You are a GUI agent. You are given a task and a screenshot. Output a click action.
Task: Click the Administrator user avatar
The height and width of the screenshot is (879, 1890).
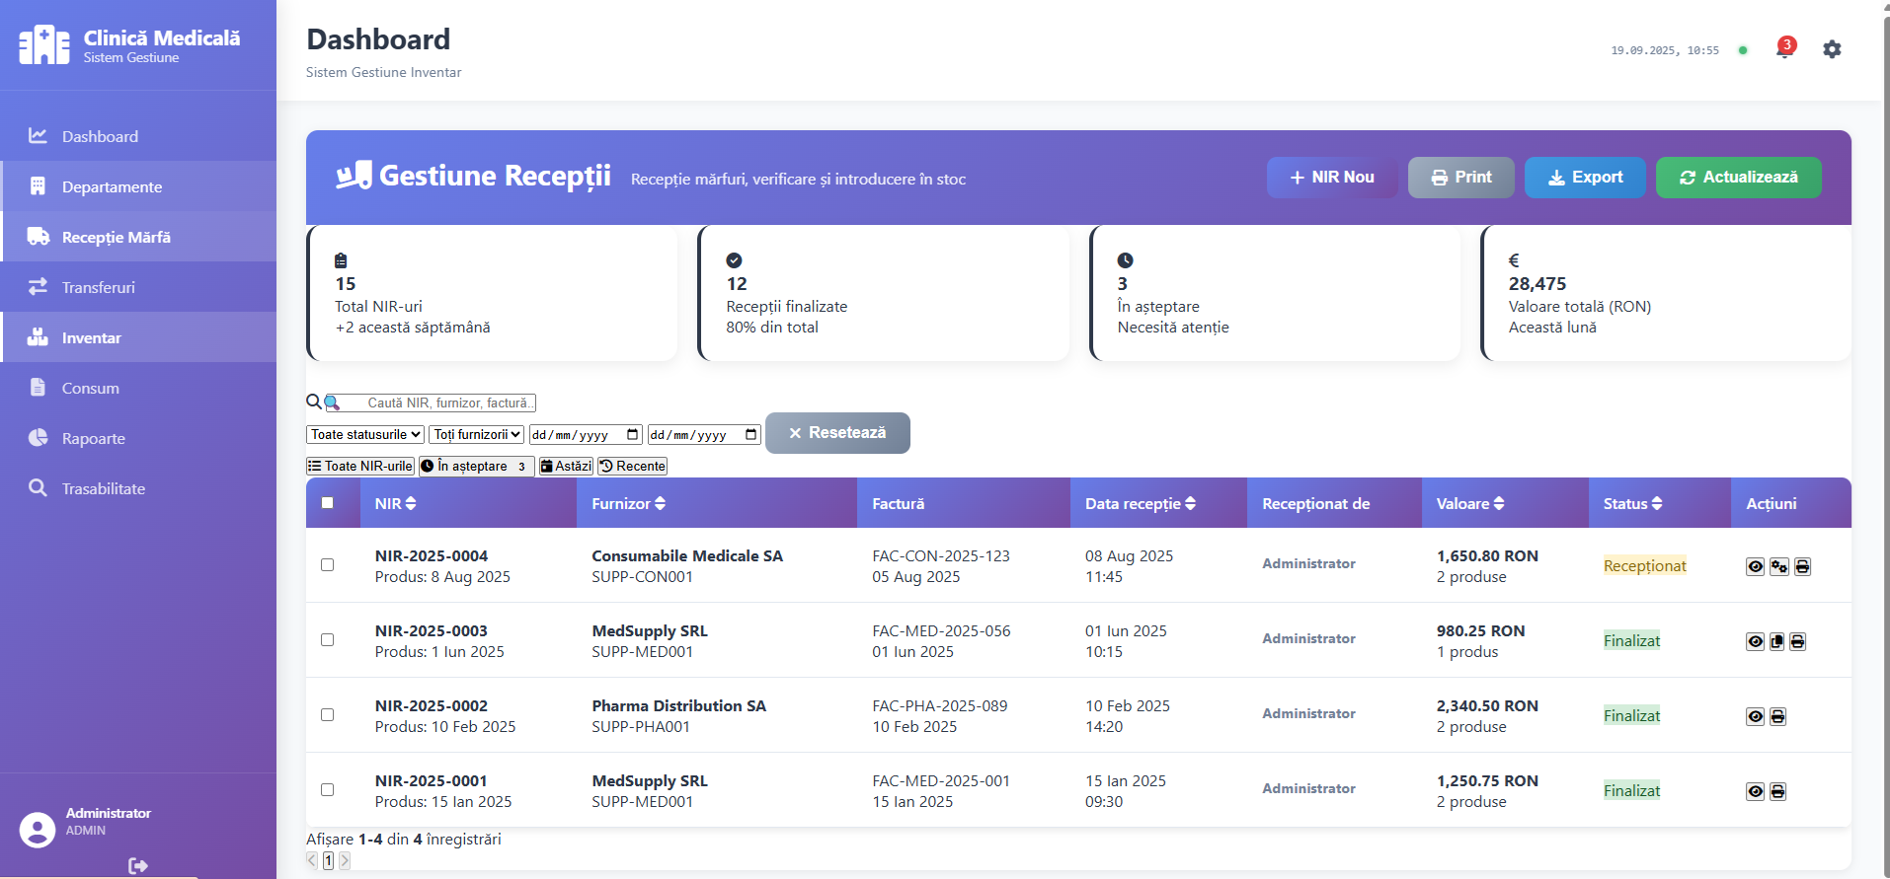tap(38, 830)
